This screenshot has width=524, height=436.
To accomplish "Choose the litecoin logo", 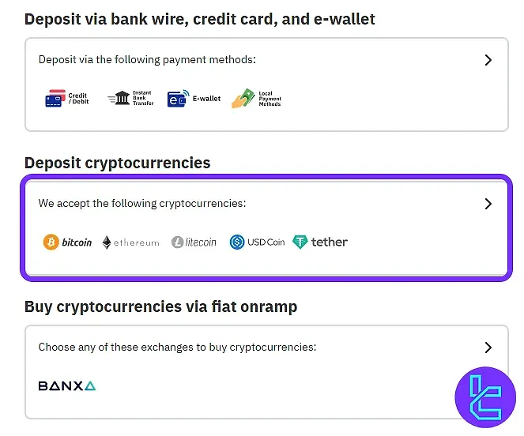I will tap(194, 242).
